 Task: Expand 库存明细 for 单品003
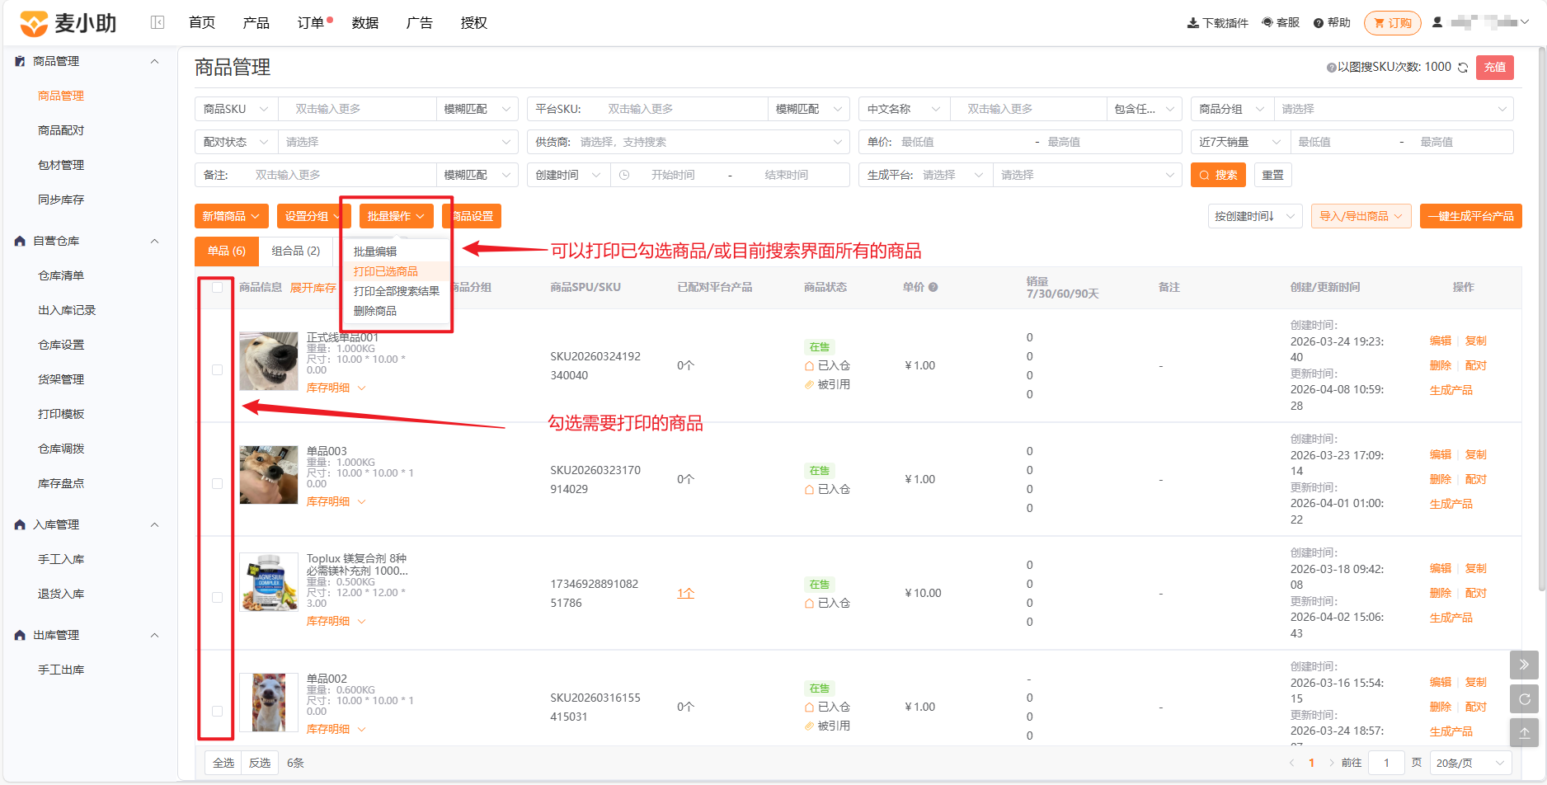tap(336, 501)
